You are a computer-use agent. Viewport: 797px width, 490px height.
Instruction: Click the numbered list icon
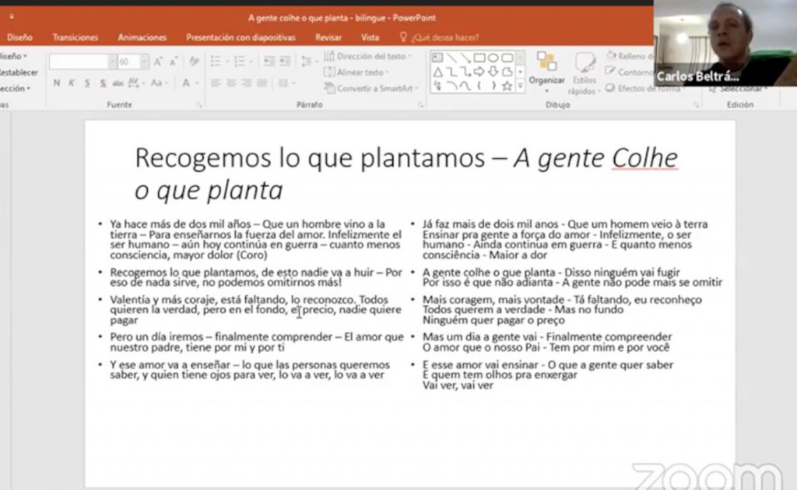pyautogui.click(x=240, y=62)
